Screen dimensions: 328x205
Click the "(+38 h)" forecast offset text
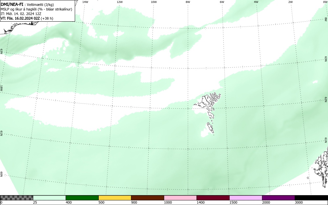click(47, 18)
